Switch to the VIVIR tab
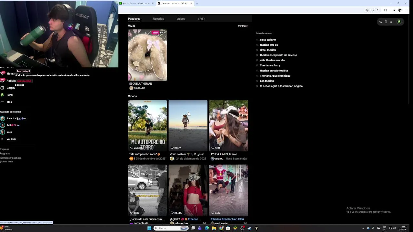Screen dimensions: 413x232 201,19
